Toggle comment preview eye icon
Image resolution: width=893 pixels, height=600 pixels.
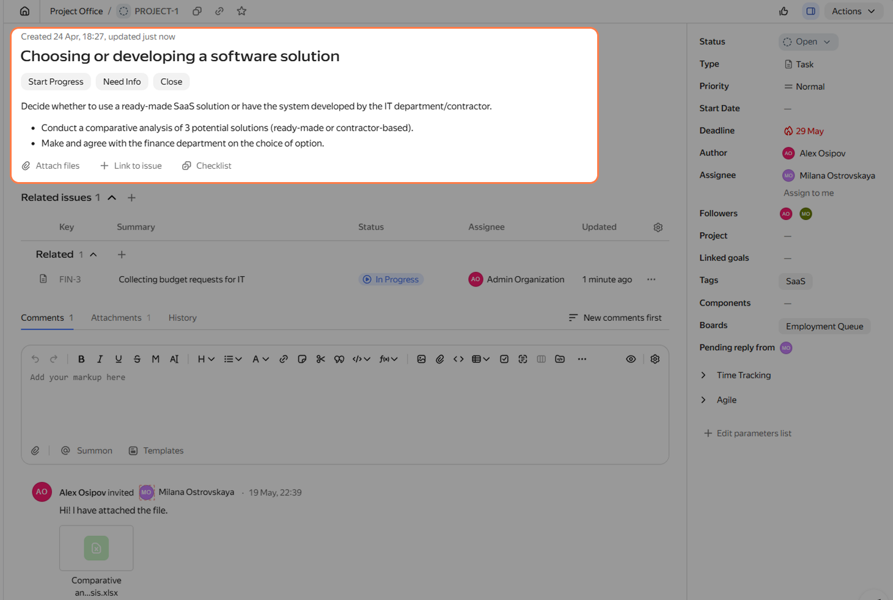631,359
